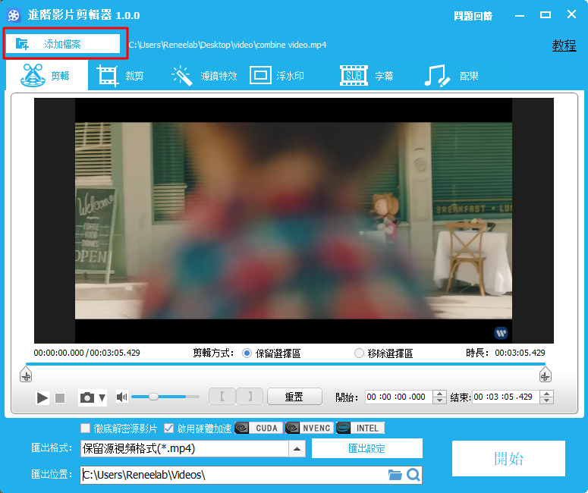
Task: Increase the 結束 end time
Action: [547, 394]
